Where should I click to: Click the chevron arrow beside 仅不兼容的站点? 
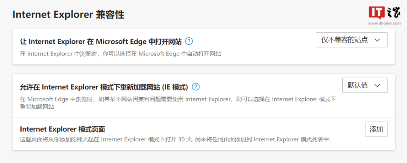(377, 40)
